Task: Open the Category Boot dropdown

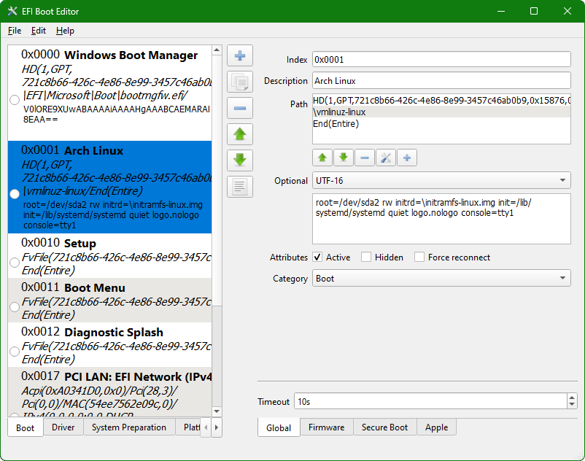Action: click(x=441, y=278)
